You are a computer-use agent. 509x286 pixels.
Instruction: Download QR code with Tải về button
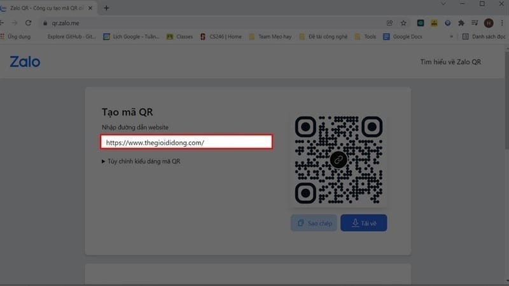pyautogui.click(x=363, y=223)
